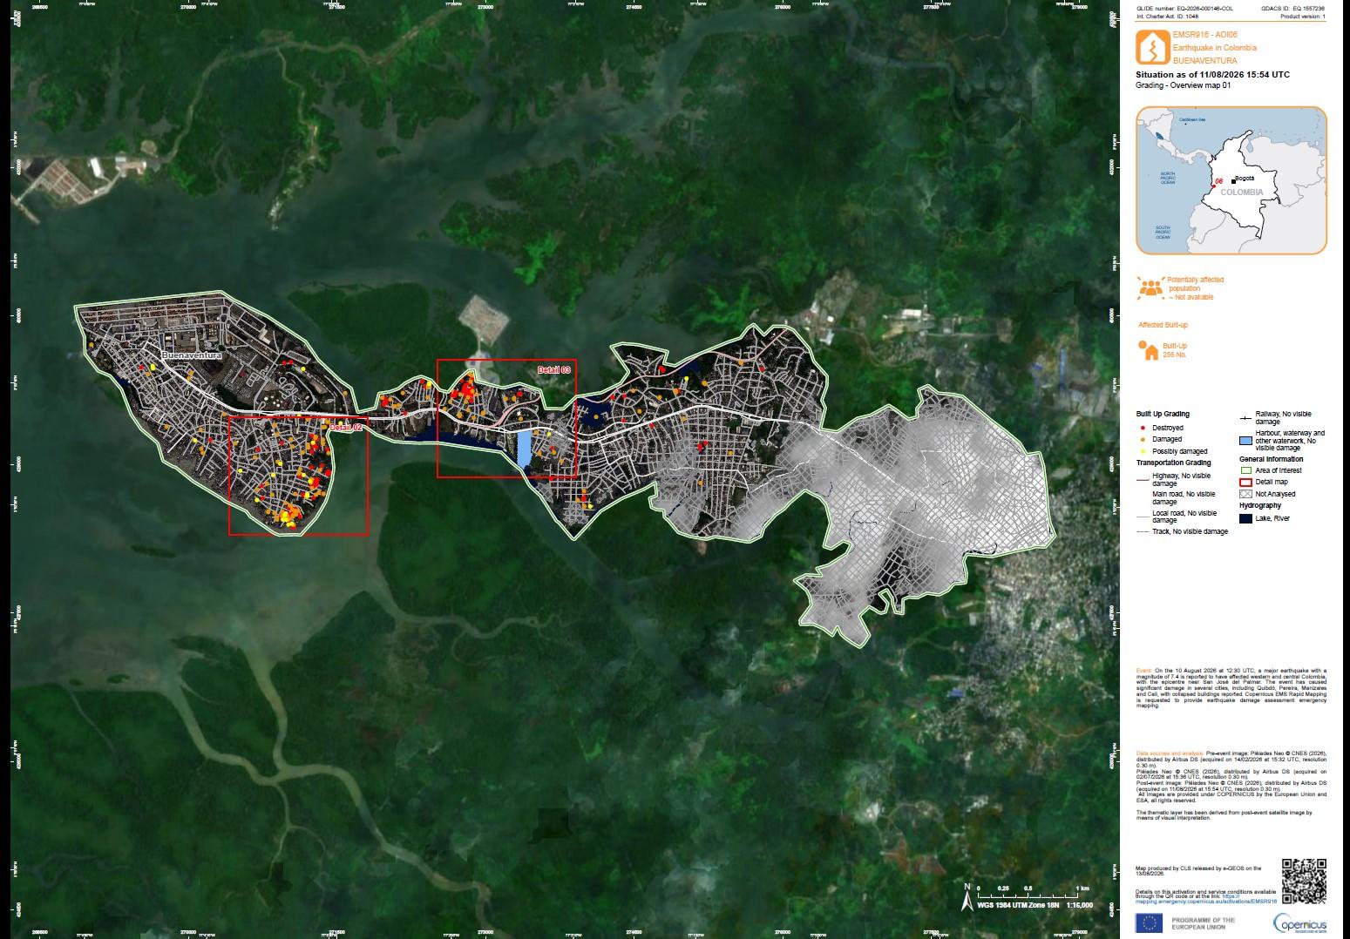Click "Built-Up 256 No." text
1350x939 pixels.
coord(1175,350)
